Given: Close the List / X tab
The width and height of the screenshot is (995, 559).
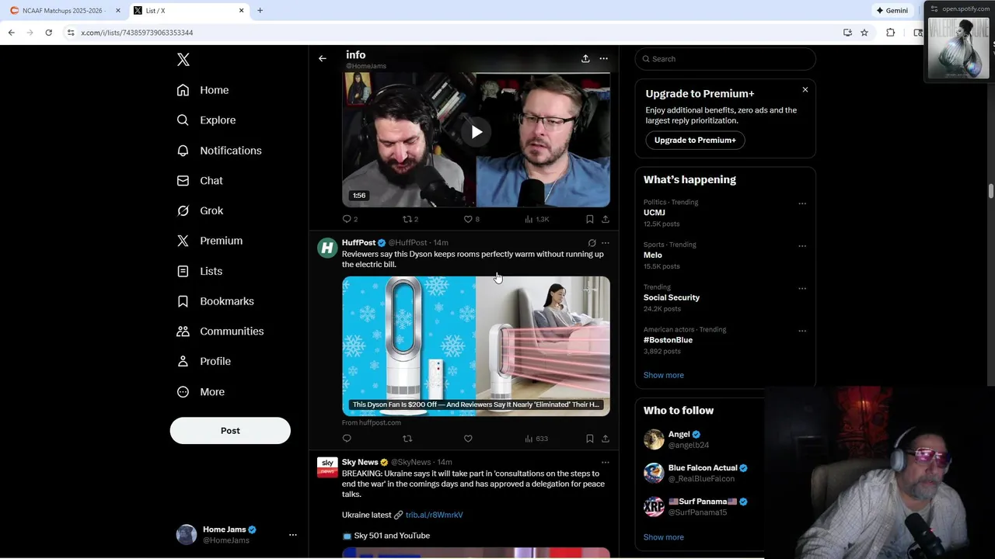Looking at the screenshot, I should pyautogui.click(x=241, y=11).
